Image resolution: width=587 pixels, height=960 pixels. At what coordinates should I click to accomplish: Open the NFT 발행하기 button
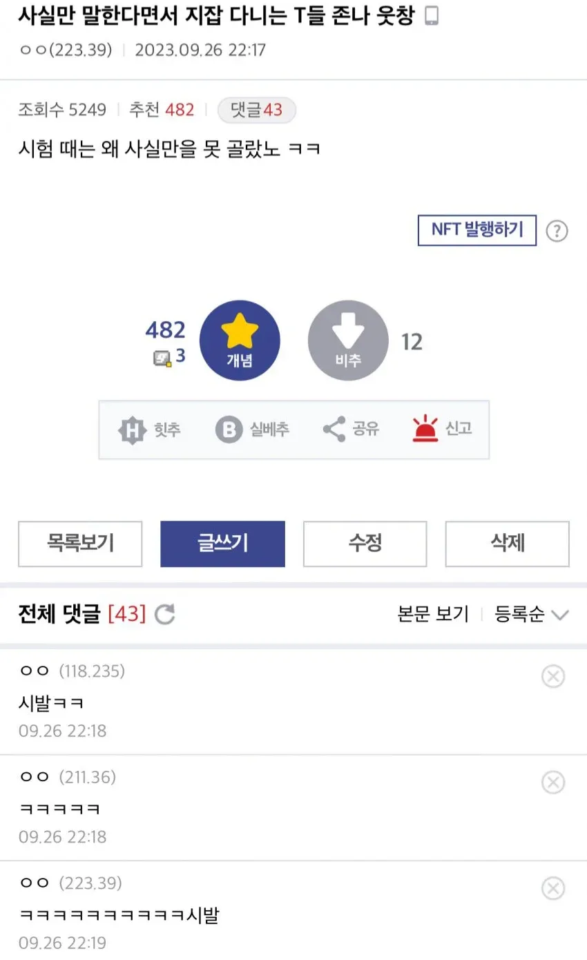477,231
